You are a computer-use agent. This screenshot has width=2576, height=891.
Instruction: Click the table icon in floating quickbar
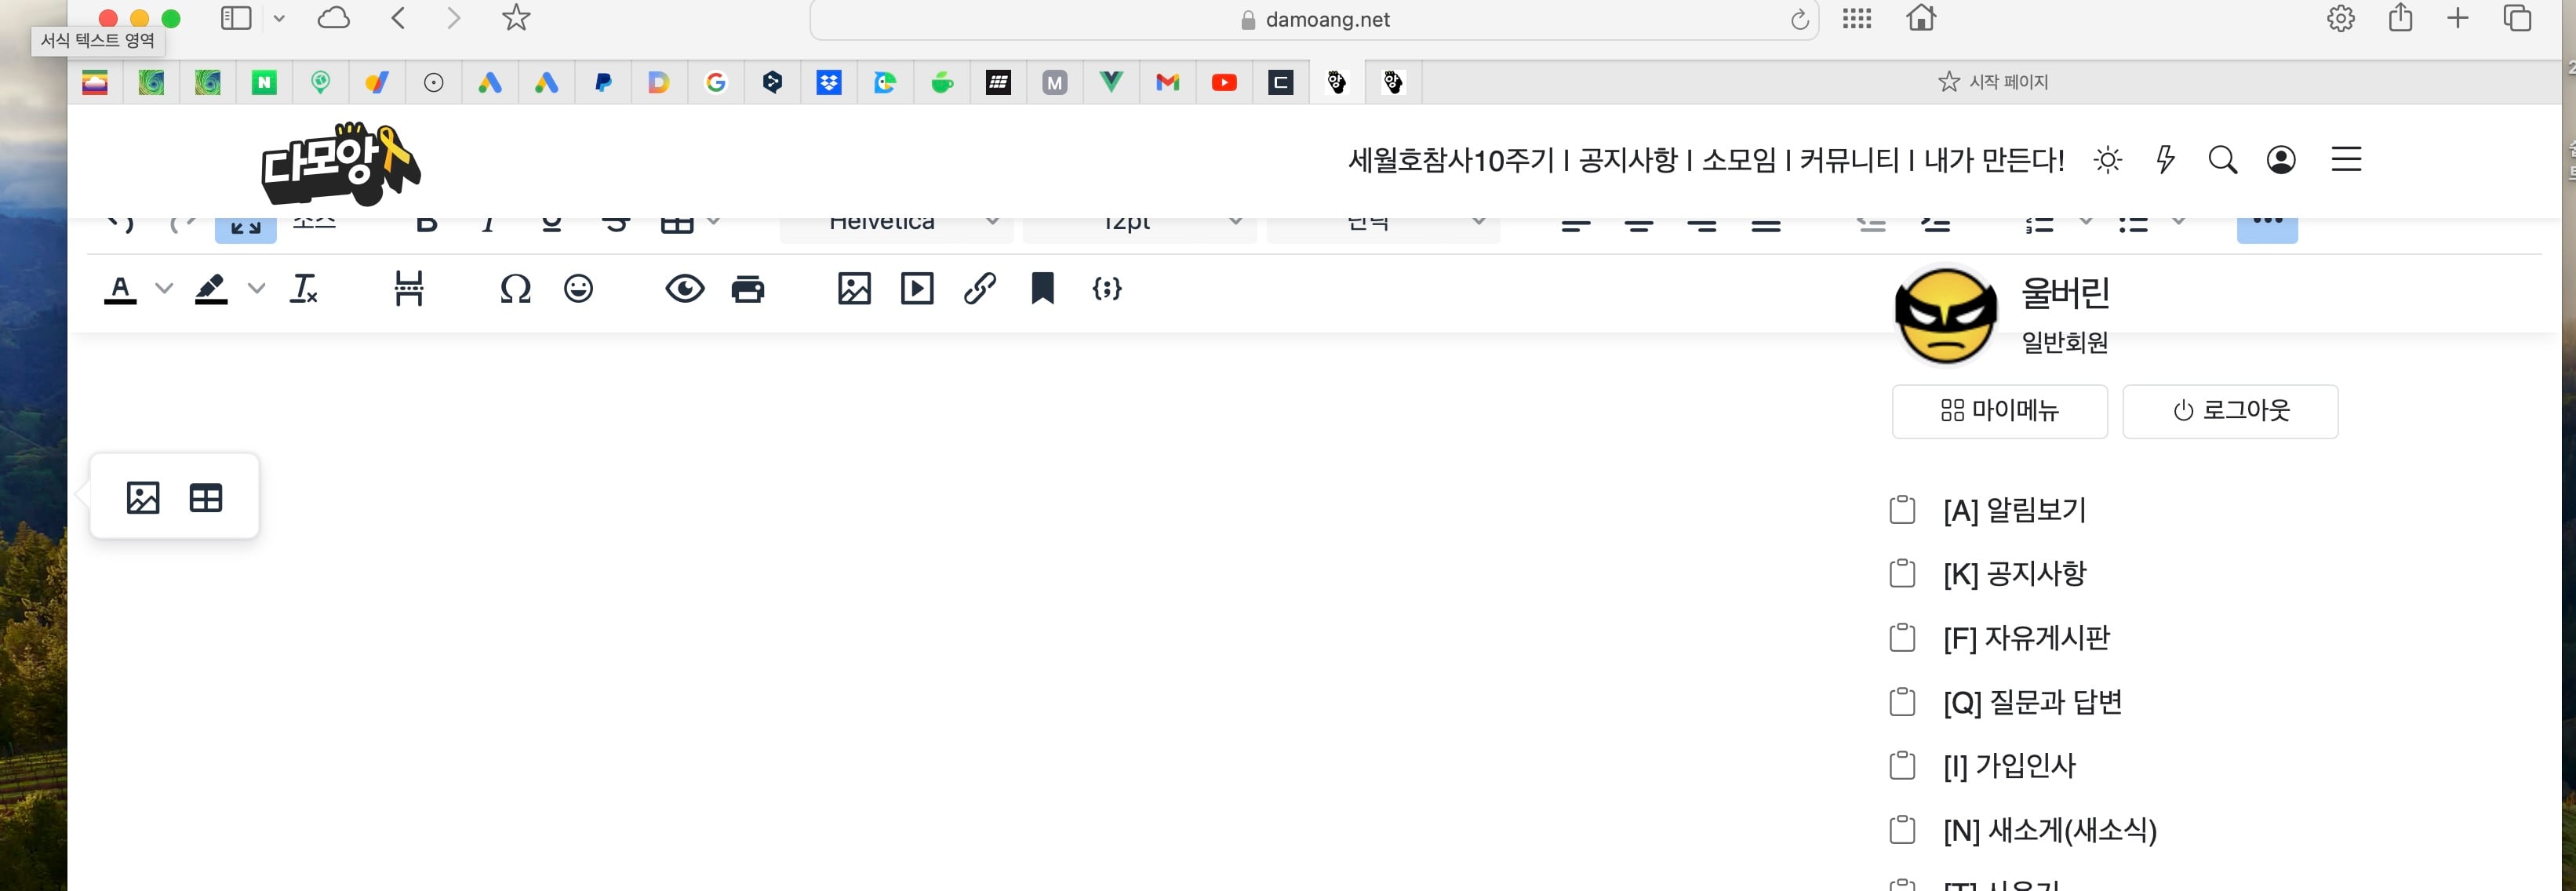206,497
